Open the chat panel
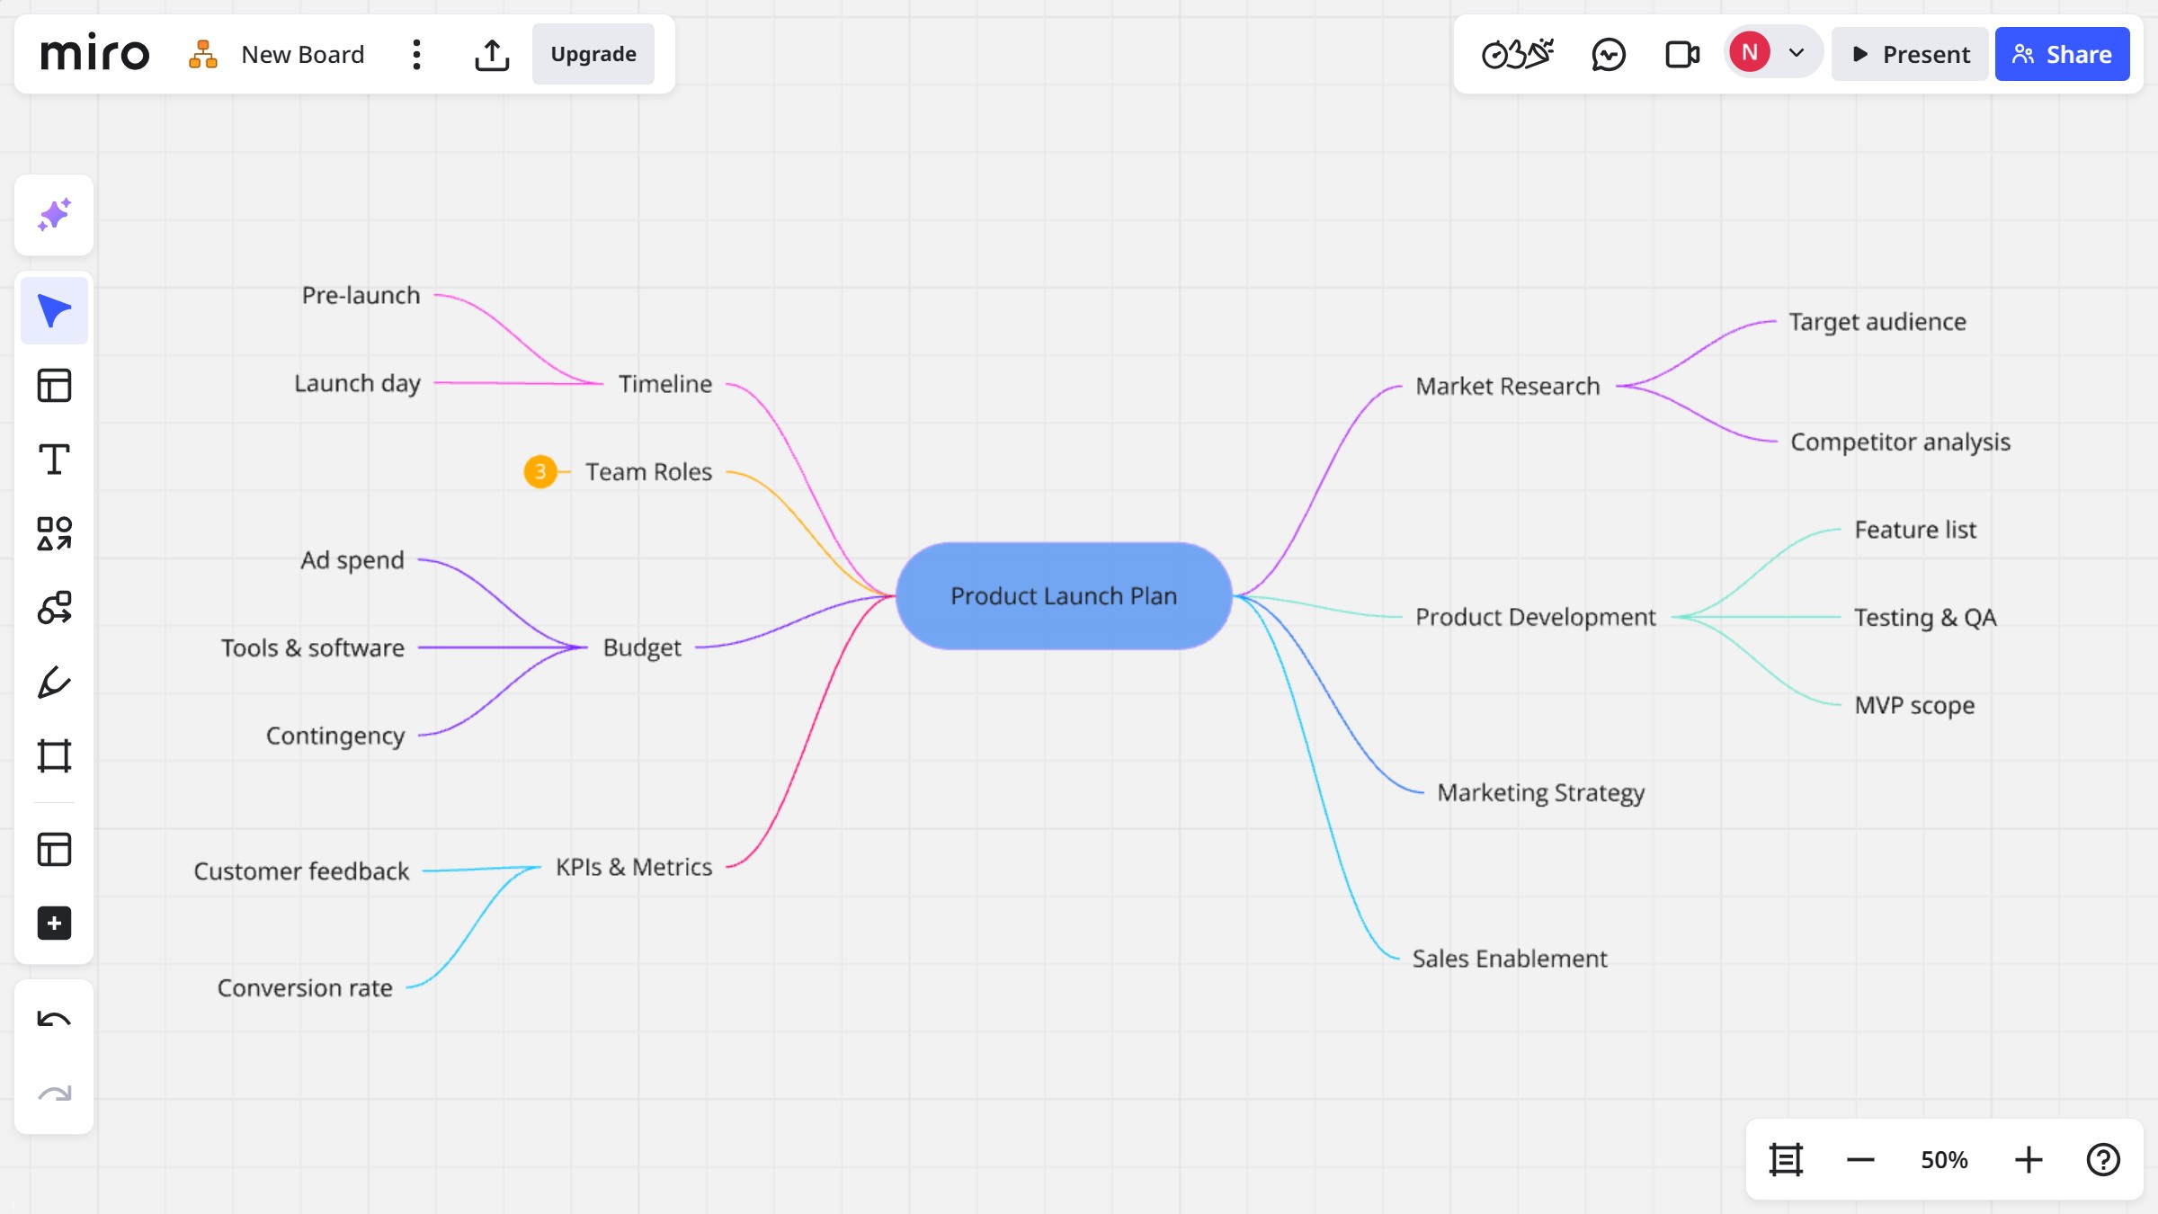 click(x=1609, y=54)
